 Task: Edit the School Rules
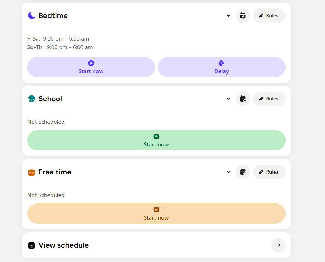pyautogui.click(x=269, y=99)
